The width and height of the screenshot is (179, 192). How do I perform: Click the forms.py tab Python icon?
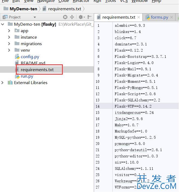[148, 17]
